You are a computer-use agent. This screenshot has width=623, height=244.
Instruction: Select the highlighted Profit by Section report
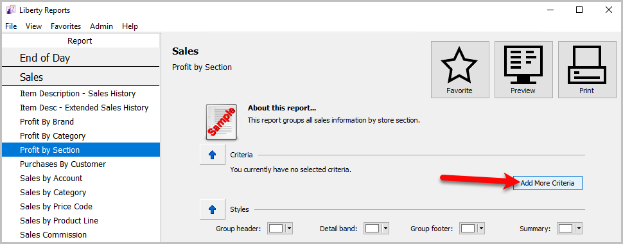click(x=81, y=150)
